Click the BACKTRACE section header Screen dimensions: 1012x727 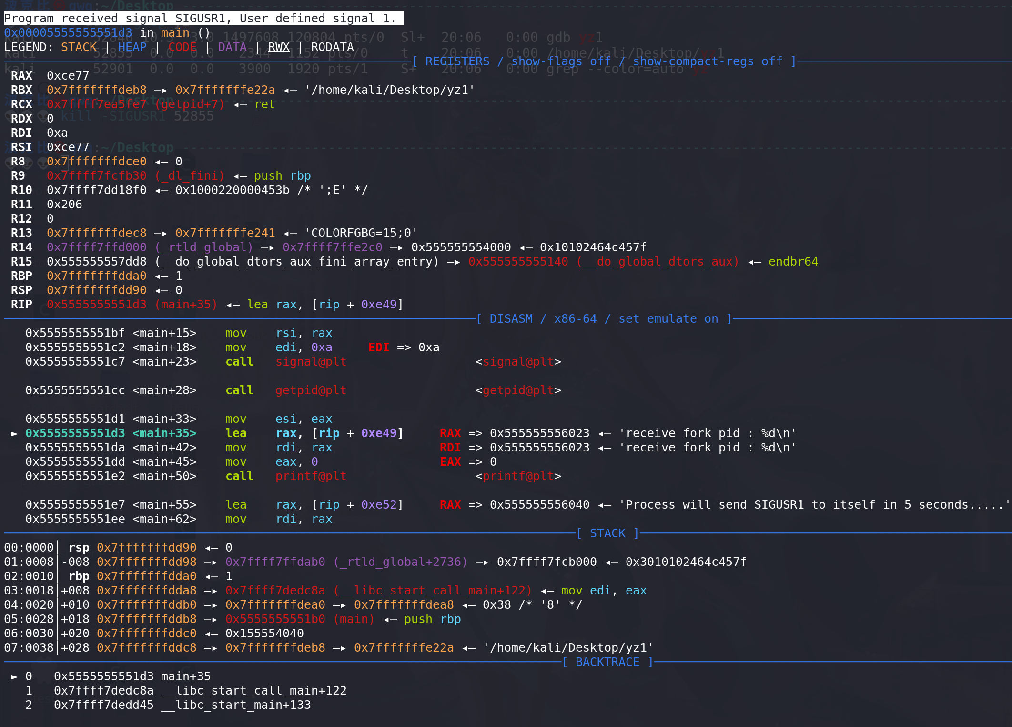[x=607, y=662]
